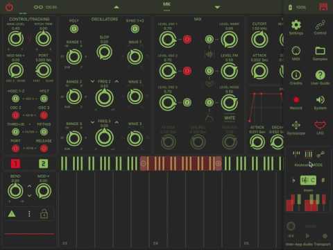333x250 pixels.
Task: Click the left handle of the red keyboard range
Action: pos(144,164)
